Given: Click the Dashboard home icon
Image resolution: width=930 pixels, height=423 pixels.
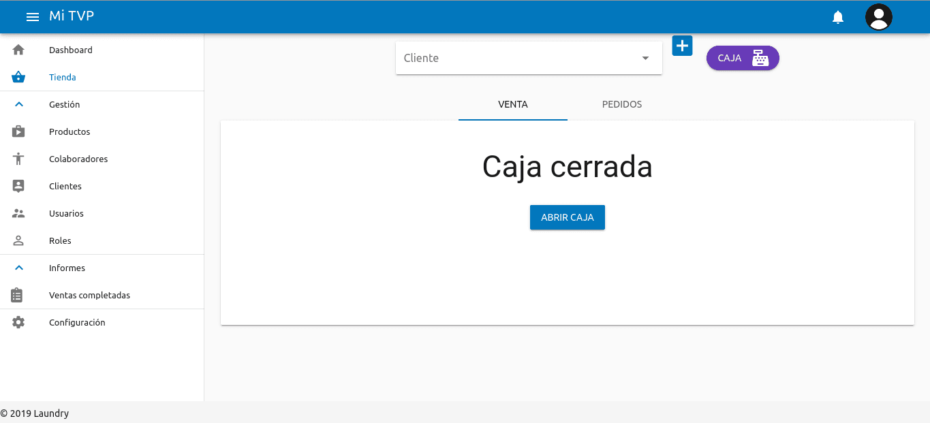Looking at the screenshot, I should point(18,50).
